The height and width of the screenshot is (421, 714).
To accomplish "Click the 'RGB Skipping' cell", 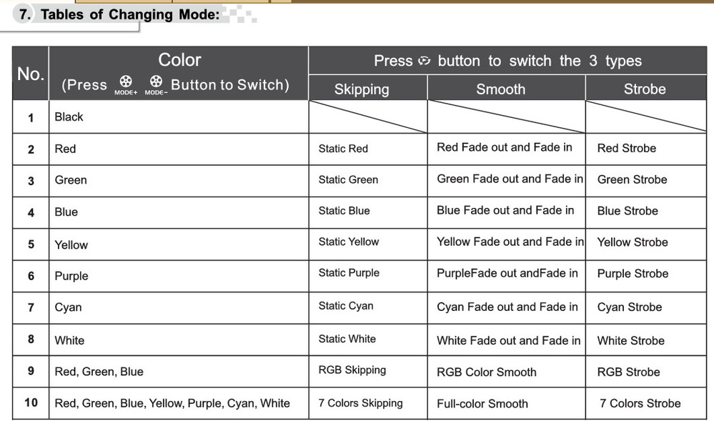I will (x=367, y=372).
